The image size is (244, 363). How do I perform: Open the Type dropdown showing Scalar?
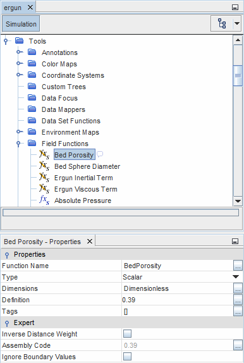(x=236, y=277)
